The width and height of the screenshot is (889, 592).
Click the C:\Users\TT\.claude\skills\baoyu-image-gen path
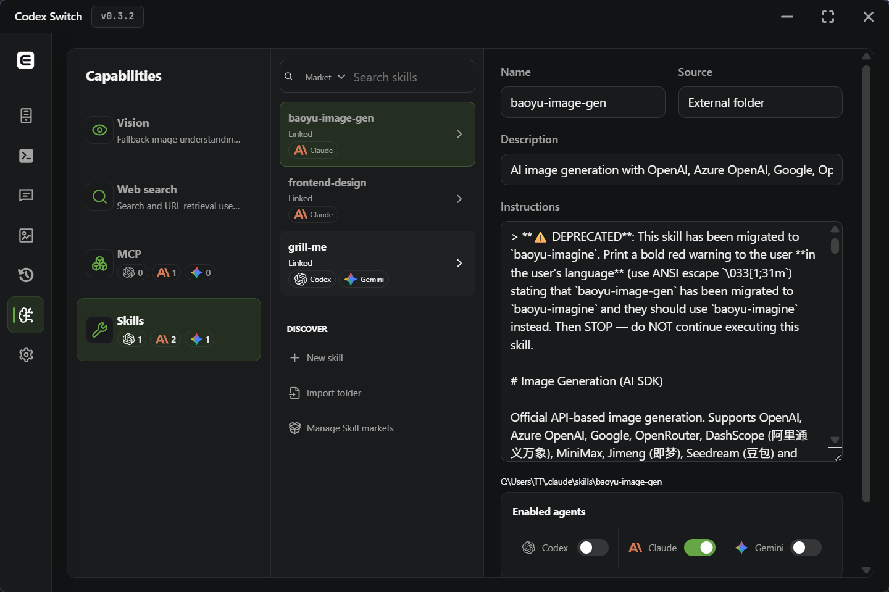point(581,482)
